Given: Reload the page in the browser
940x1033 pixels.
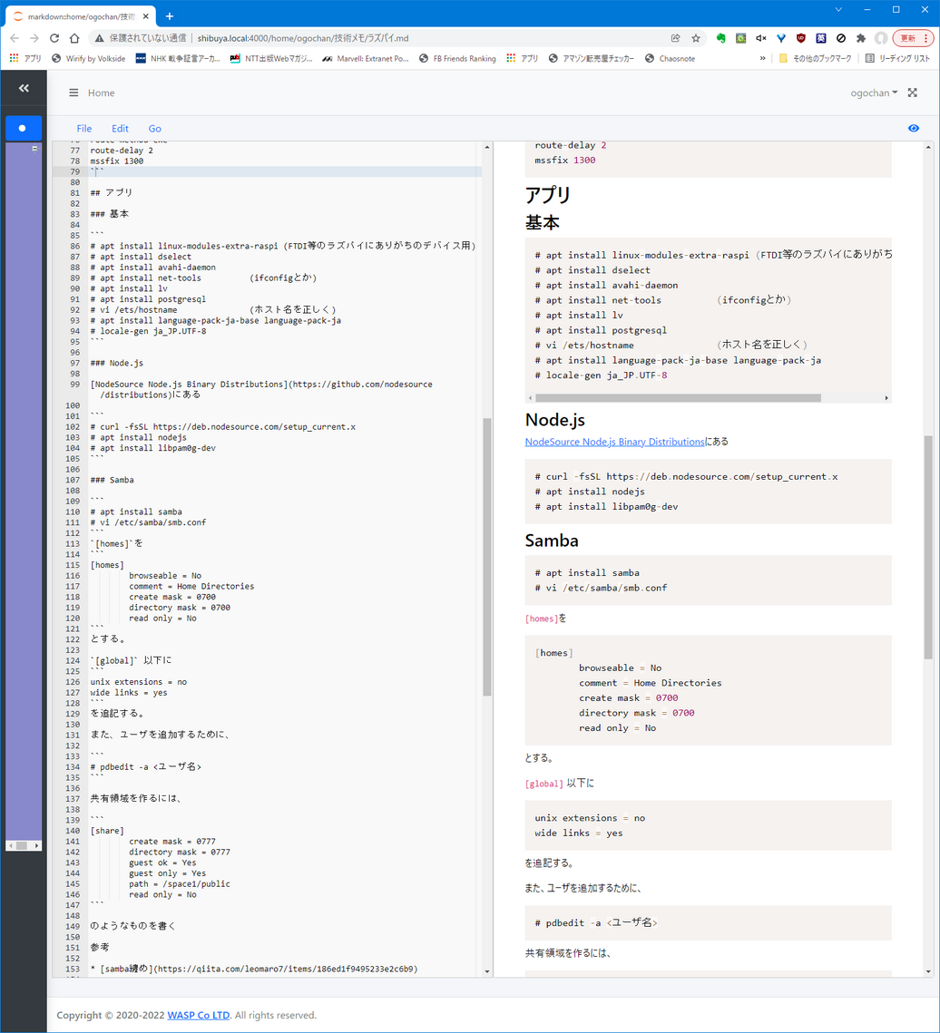Looking at the screenshot, I should [x=54, y=38].
